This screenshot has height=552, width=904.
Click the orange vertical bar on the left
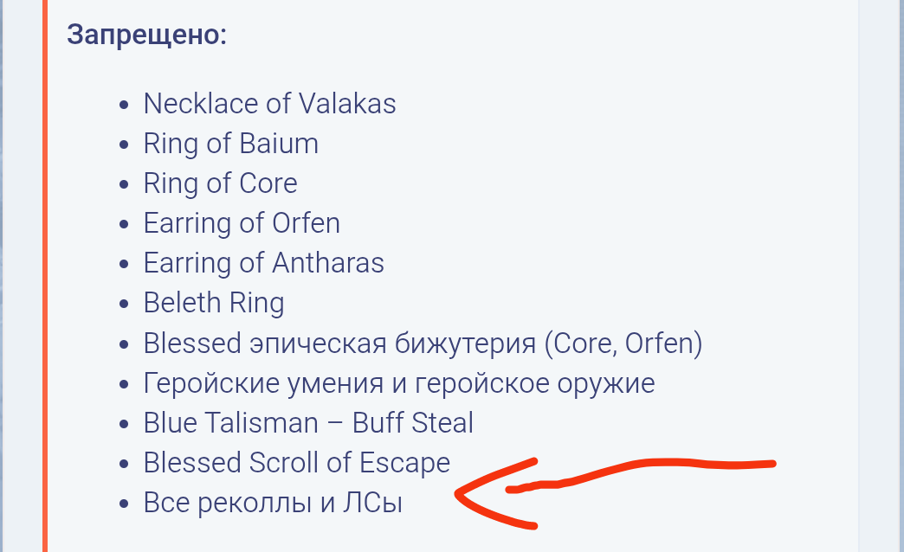[x=44, y=277]
